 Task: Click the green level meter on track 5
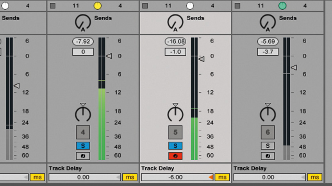194,99
